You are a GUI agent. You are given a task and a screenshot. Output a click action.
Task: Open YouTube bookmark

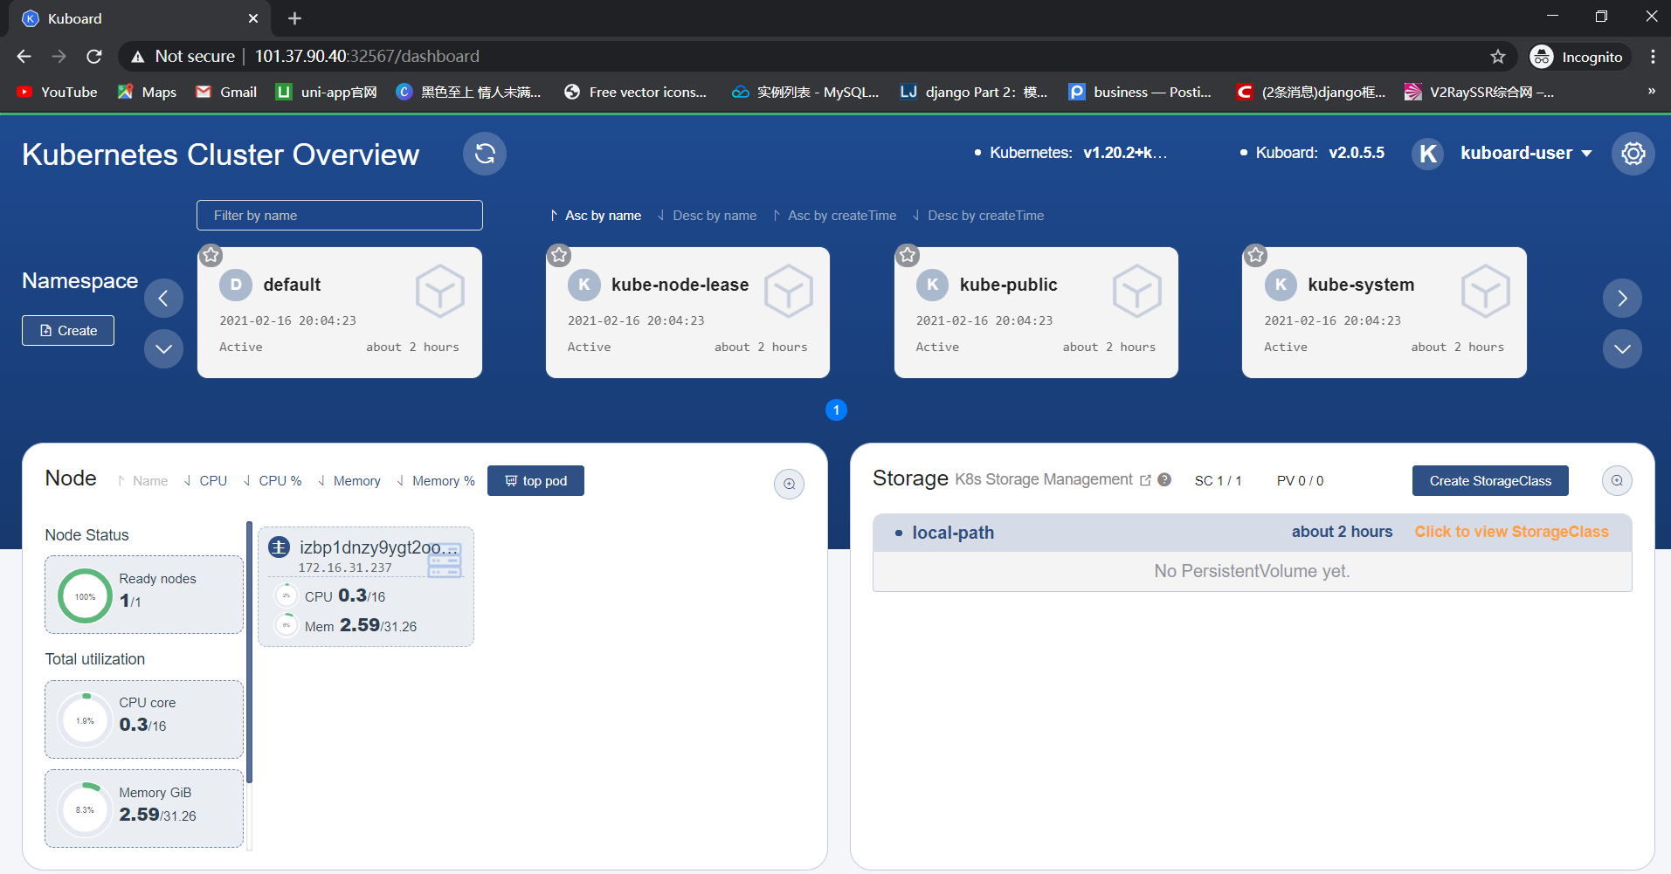click(58, 92)
